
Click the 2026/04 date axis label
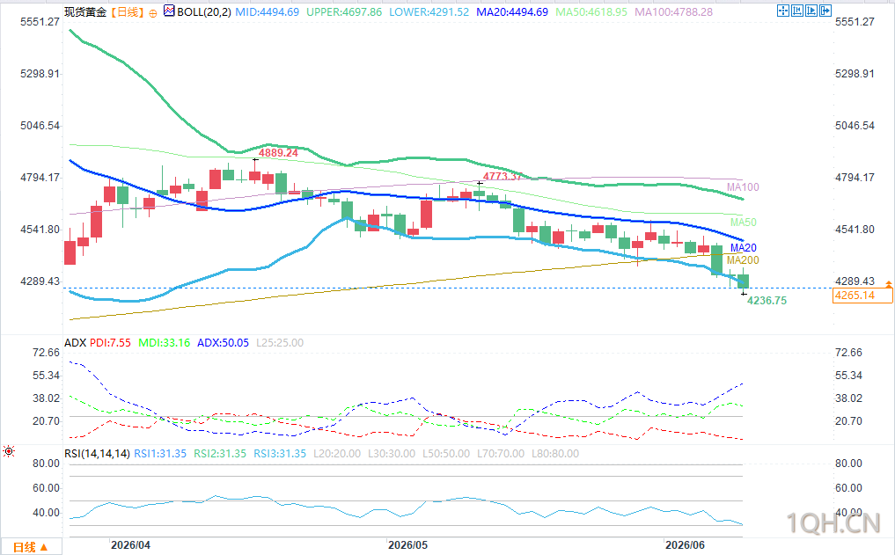(131, 545)
